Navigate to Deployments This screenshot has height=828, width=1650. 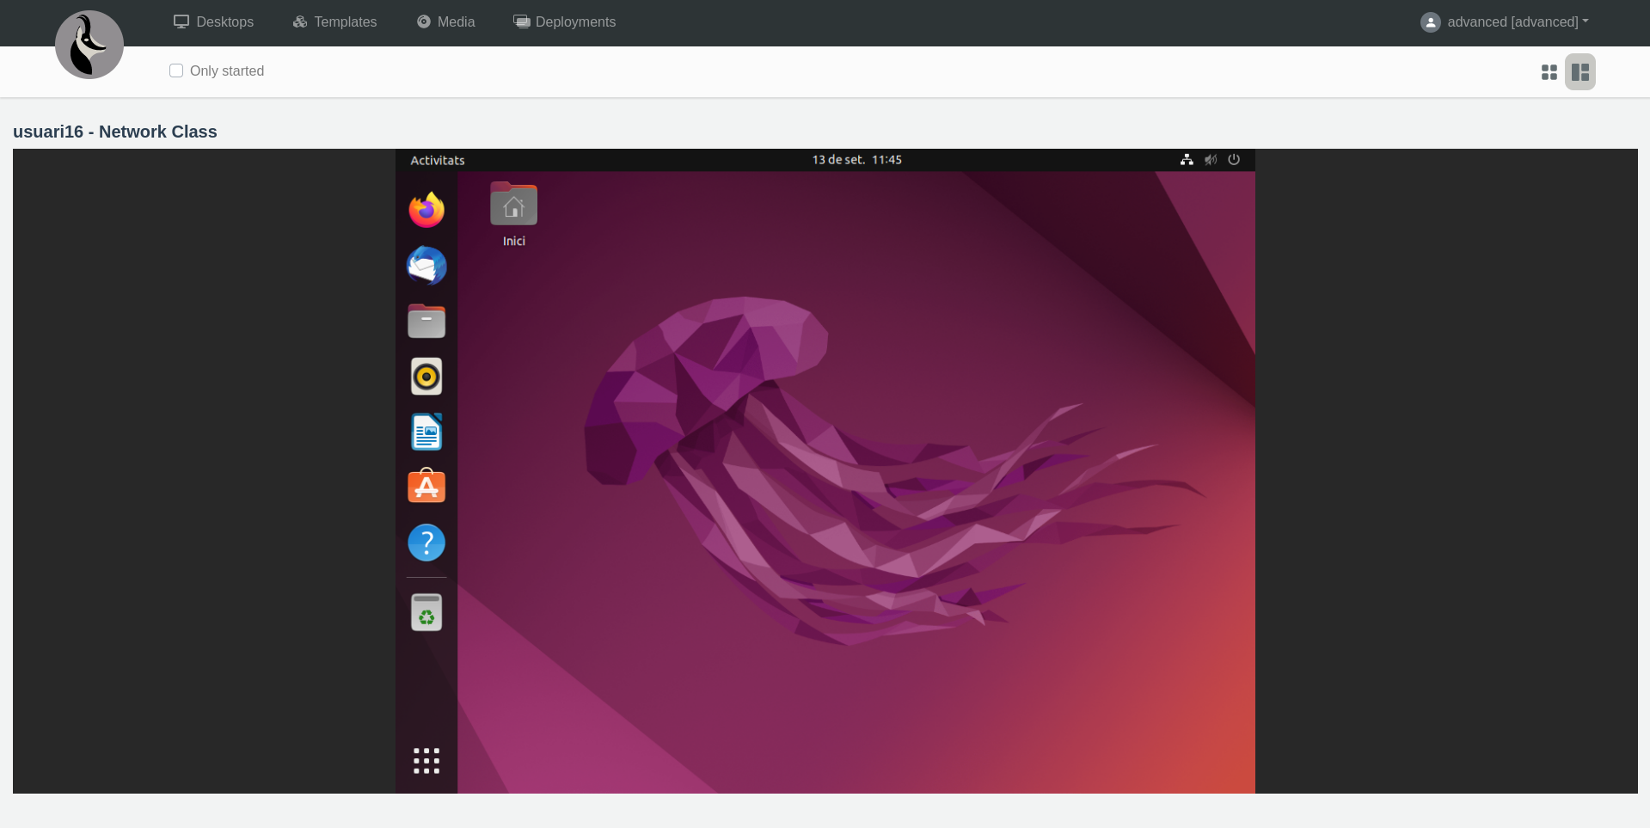coord(564,21)
